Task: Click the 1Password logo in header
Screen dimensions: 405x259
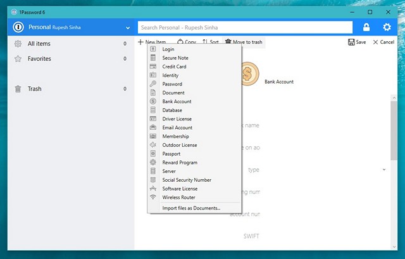Action: point(18,27)
